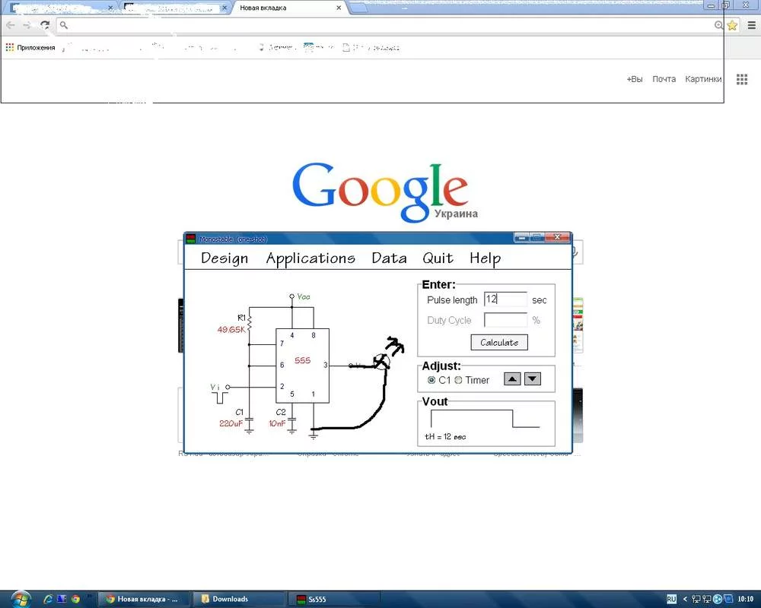Open Приложения apps shortcut
The height and width of the screenshot is (608, 761).
pyautogui.click(x=30, y=48)
